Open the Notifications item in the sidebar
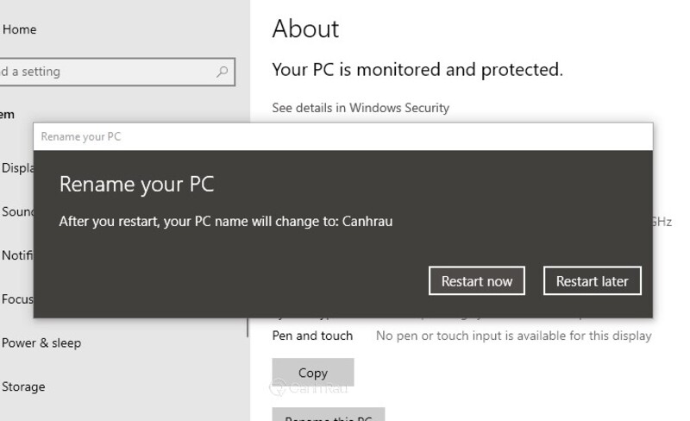Viewport: 690px width, 421px height. click(x=17, y=255)
